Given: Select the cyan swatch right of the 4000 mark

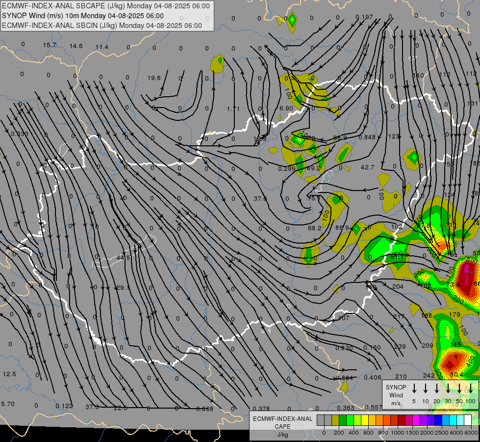Looking at the screenshot, I should pos(460,420).
